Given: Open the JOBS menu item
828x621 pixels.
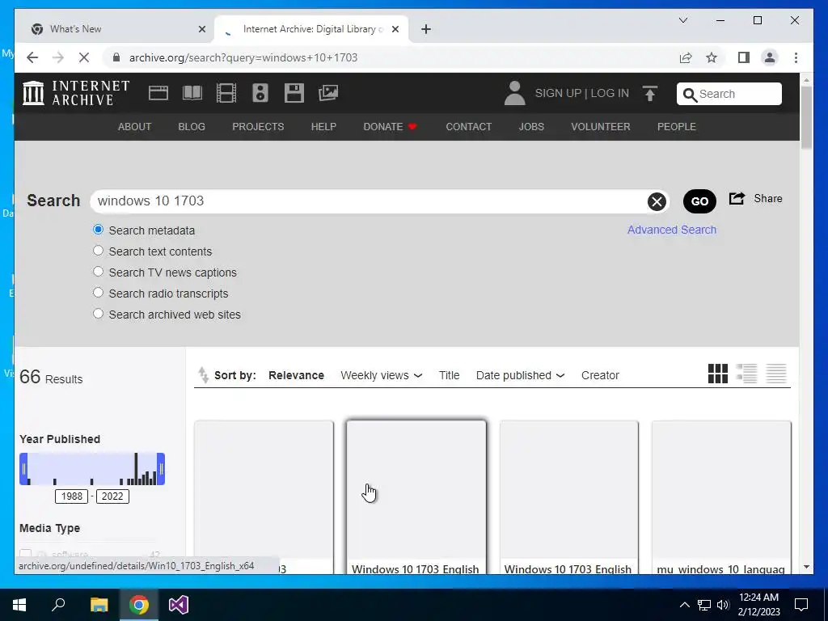Looking at the screenshot, I should [531, 127].
